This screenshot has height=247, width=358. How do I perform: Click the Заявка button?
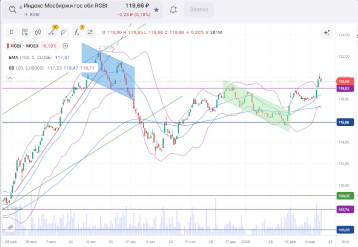coord(199,10)
